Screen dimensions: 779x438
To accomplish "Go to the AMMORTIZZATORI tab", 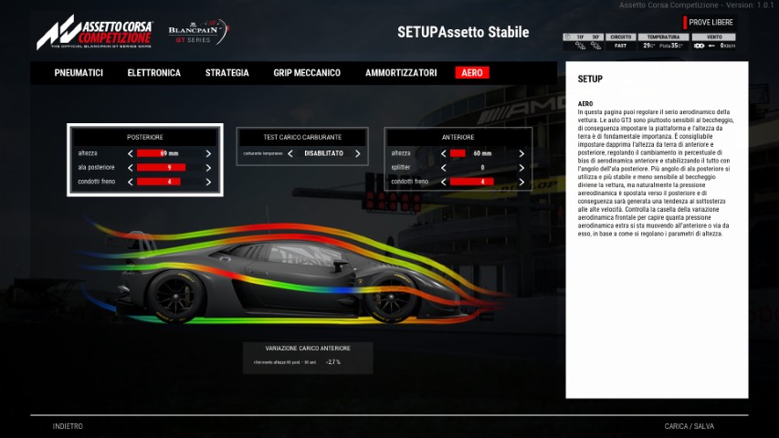I will pos(401,72).
